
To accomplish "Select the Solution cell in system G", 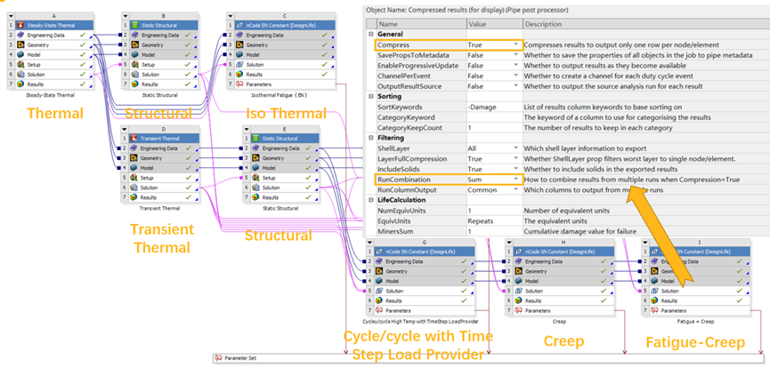I will [x=424, y=291].
